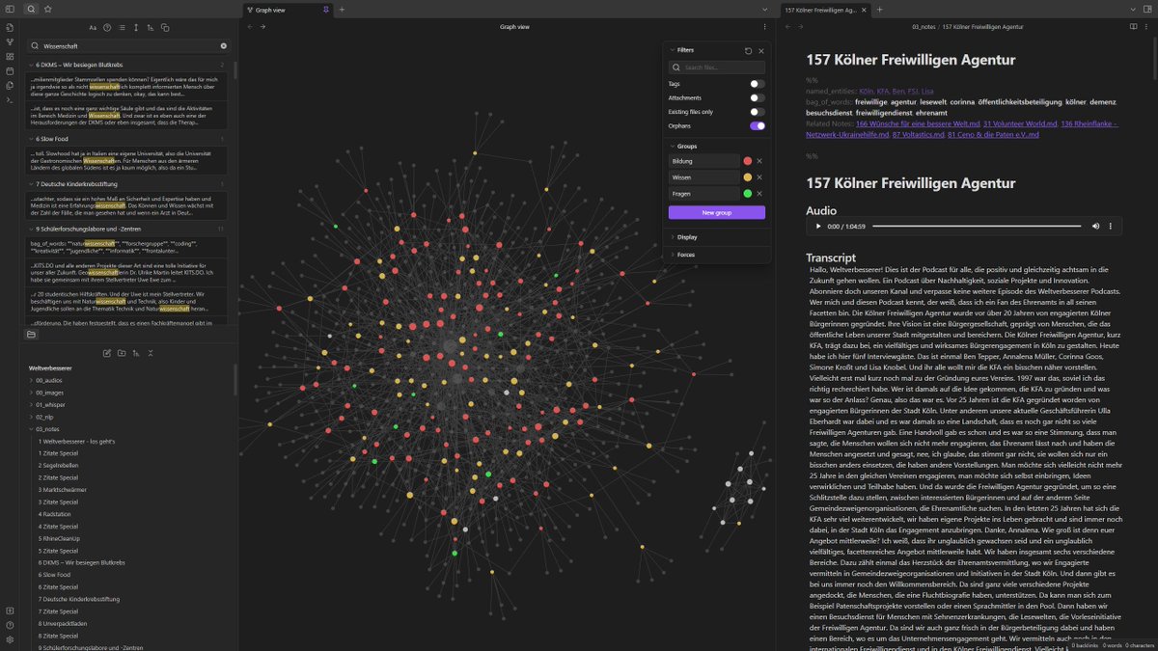The width and height of the screenshot is (1158, 651).
Task: Click the folder icon below search results
Action: [32, 335]
